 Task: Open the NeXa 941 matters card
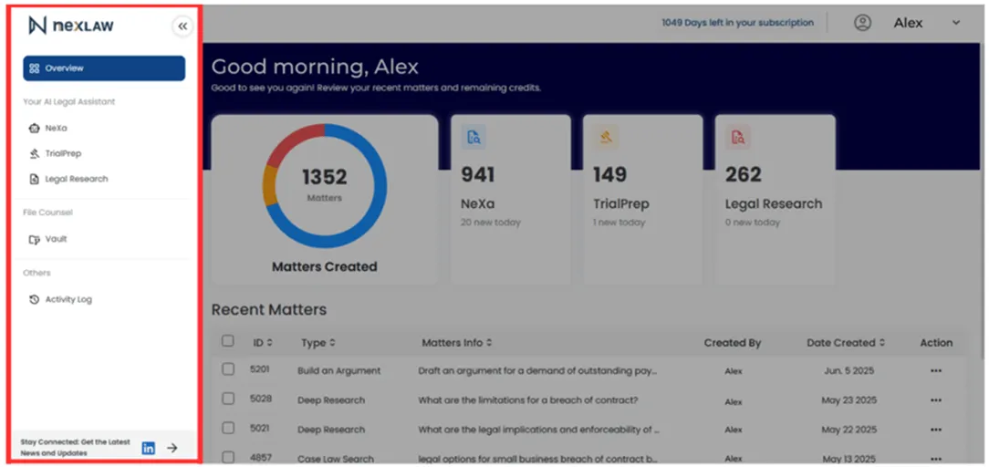point(510,199)
